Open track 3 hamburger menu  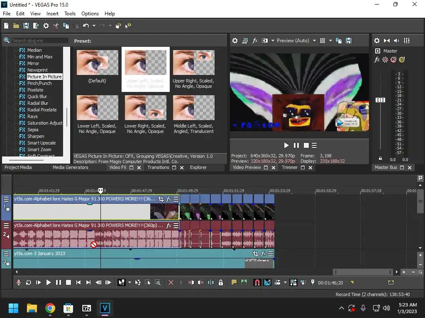6,254
